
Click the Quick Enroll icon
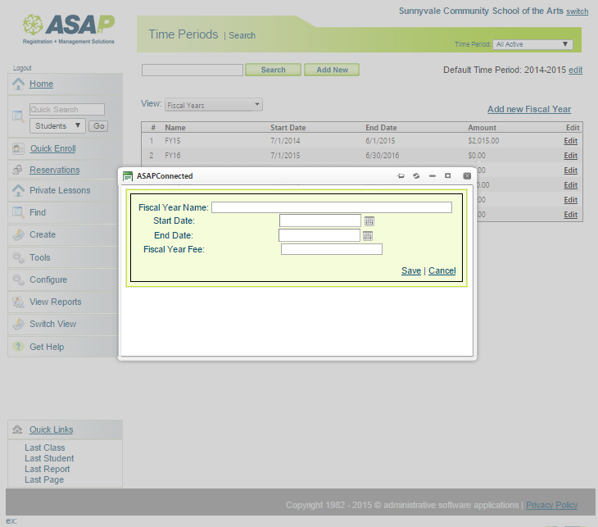click(18, 148)
